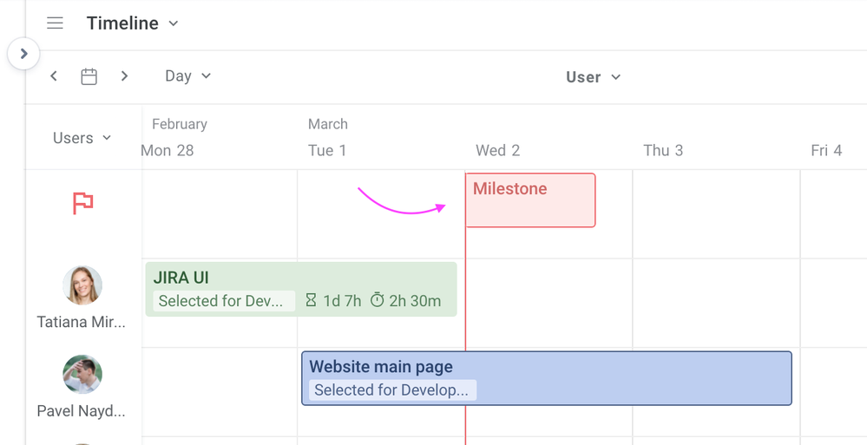Click the Fri 4 column header
The width and height of the screenshot is (867, 445).
click(826, 150)
